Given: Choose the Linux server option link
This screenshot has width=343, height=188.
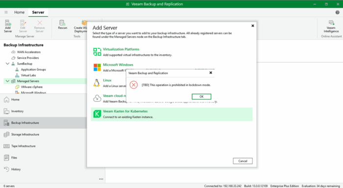Looking at the screenshot, I should [107, 80].
